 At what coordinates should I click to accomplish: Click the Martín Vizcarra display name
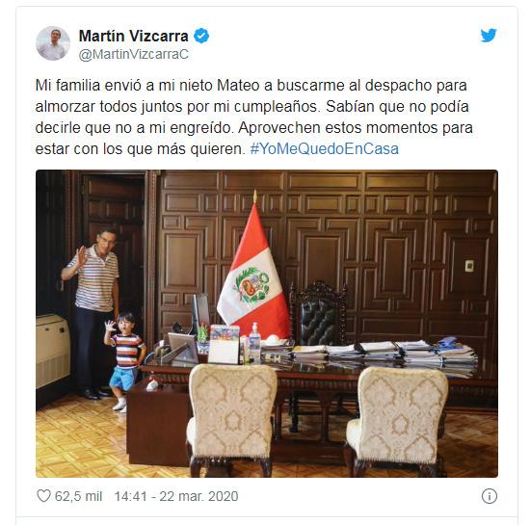click(134, 36)
